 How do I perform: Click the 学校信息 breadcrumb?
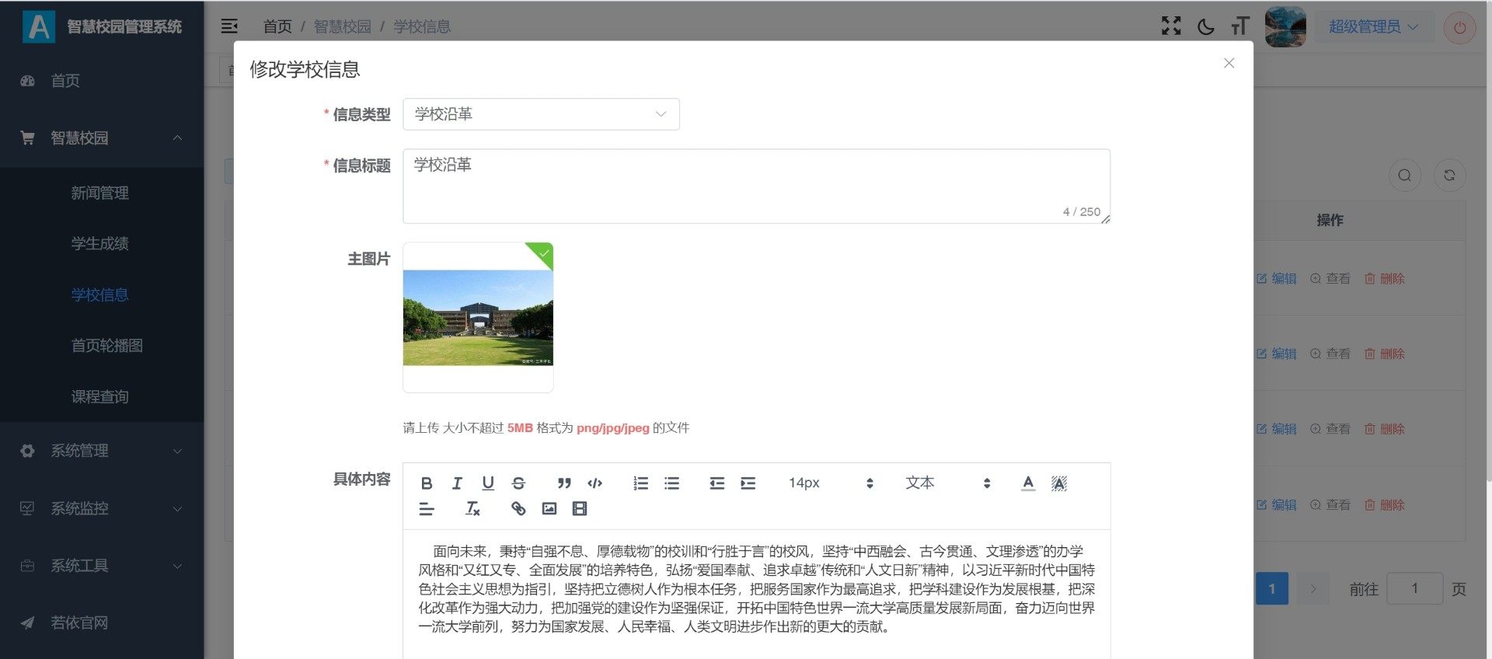(422, 26)
